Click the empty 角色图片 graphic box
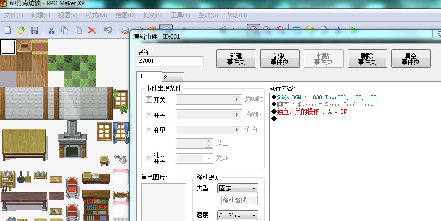Screen dimensions: 441x221 [x=163, y=202]
